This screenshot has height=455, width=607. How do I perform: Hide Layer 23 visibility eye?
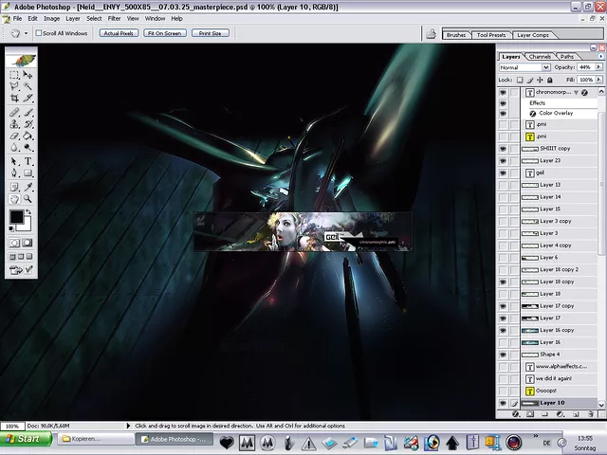(x=503, y=160)
